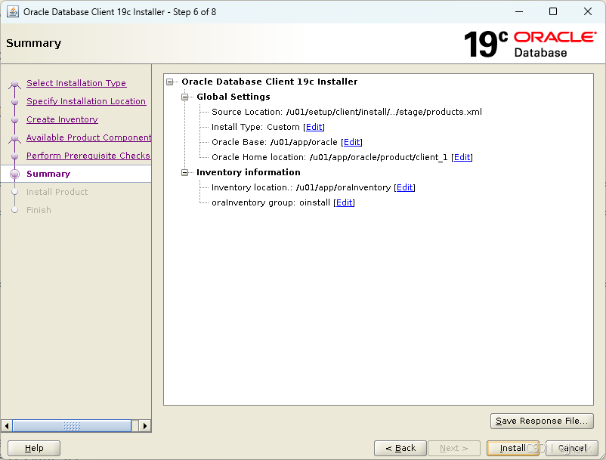Image resolution: width=606 pixels, height=460 pixels.
Task: Edit the oraInventory group
Action: click(345, 202)
